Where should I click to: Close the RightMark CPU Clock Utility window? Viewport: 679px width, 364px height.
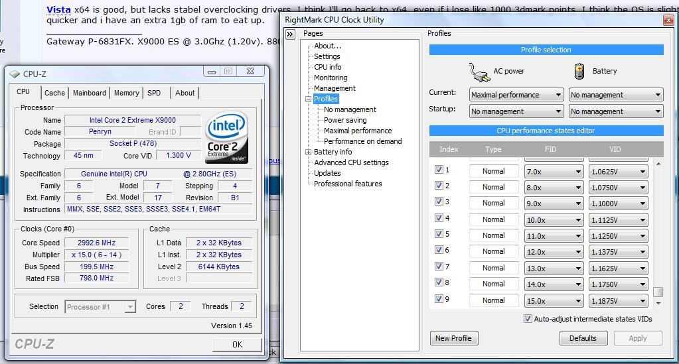click(x=668, y=20)
